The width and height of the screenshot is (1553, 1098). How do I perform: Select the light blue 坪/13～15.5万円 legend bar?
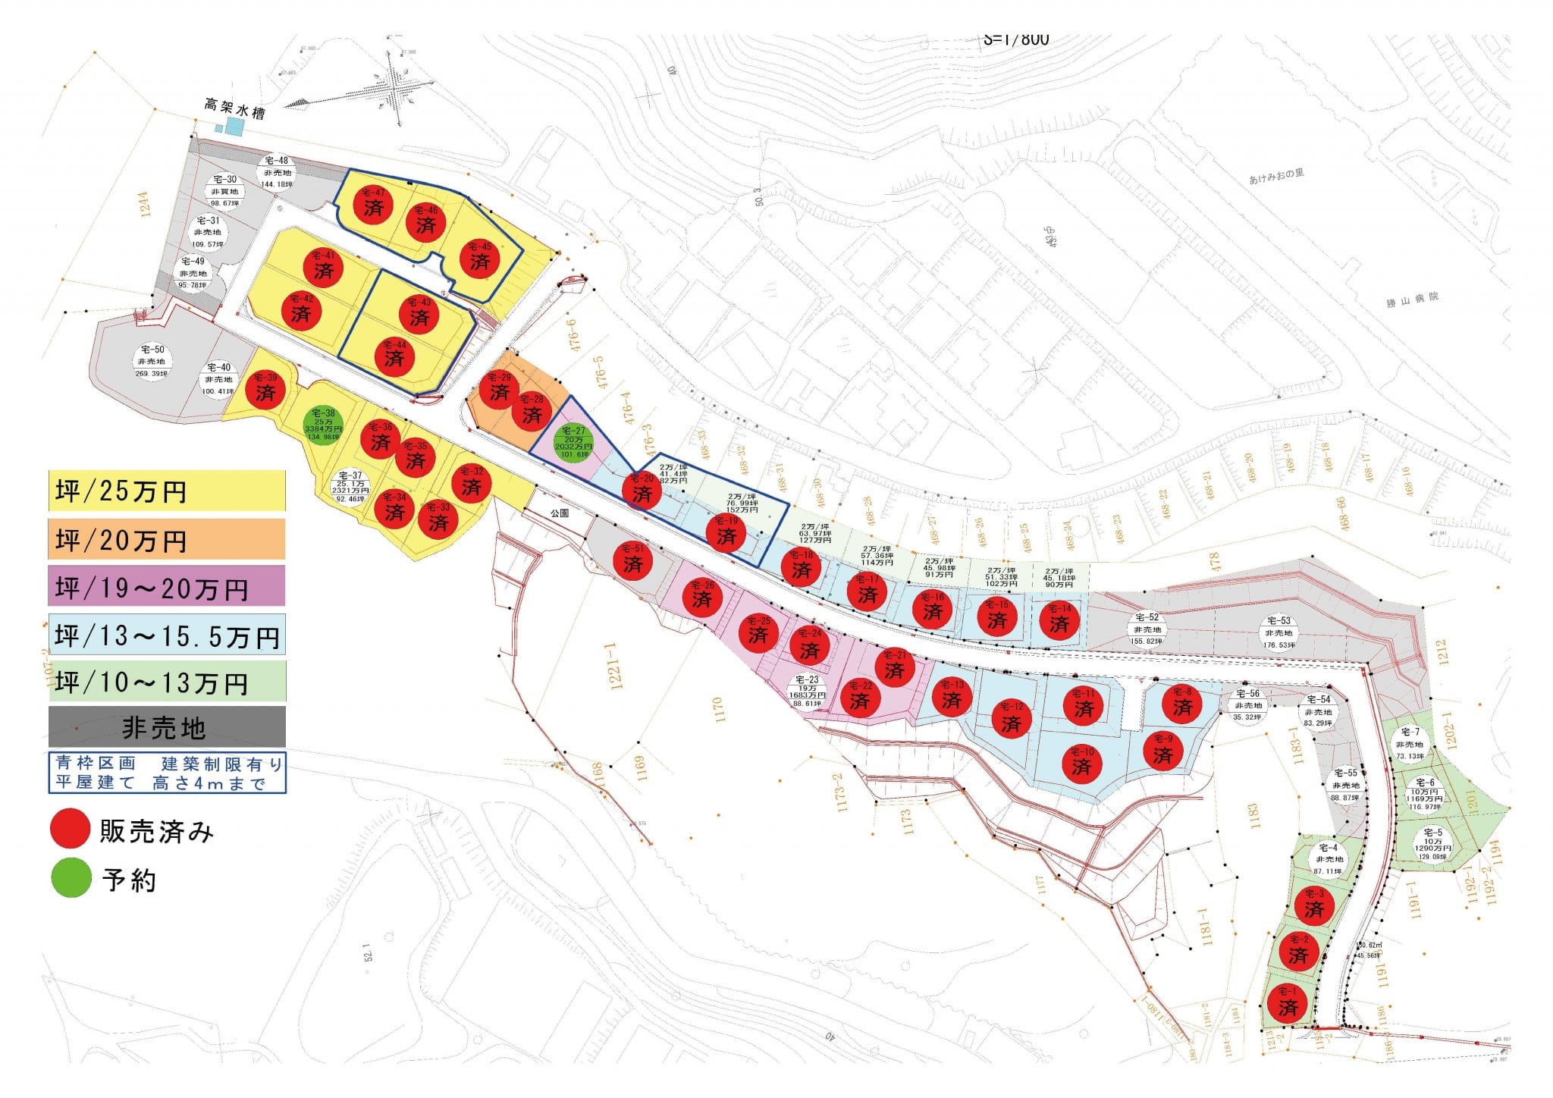coord(167,634)
